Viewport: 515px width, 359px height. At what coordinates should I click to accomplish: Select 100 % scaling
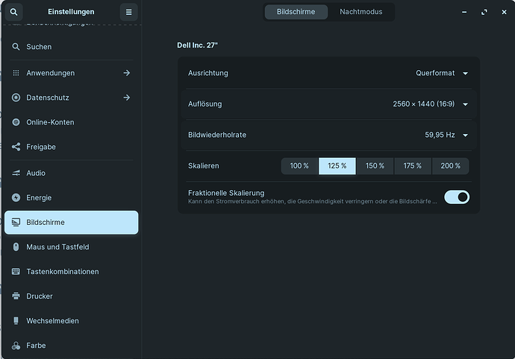[x=299, y=166]
